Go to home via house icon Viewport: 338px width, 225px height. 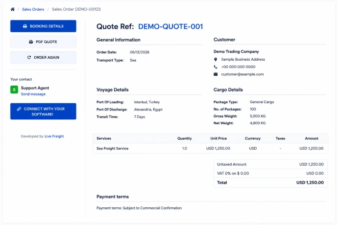(13, 9)
